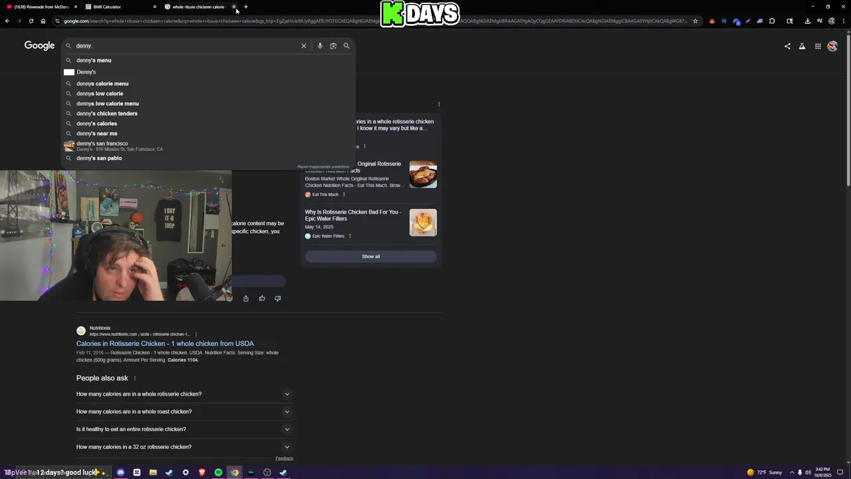Open the Google account avatar
851x479 pixels.
(x=832, y=46)
